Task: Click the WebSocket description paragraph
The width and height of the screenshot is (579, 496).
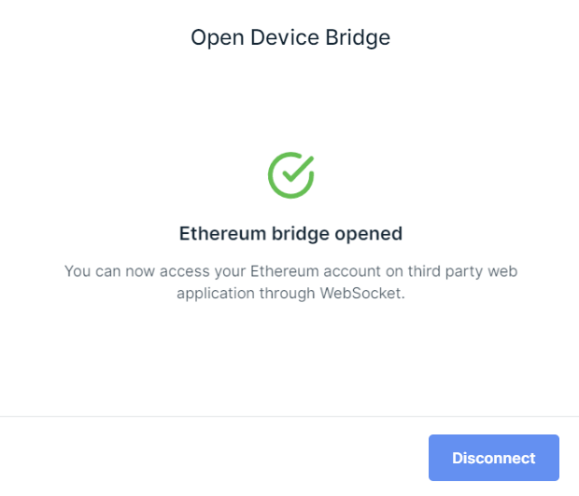Action: (x=290, y=281)
